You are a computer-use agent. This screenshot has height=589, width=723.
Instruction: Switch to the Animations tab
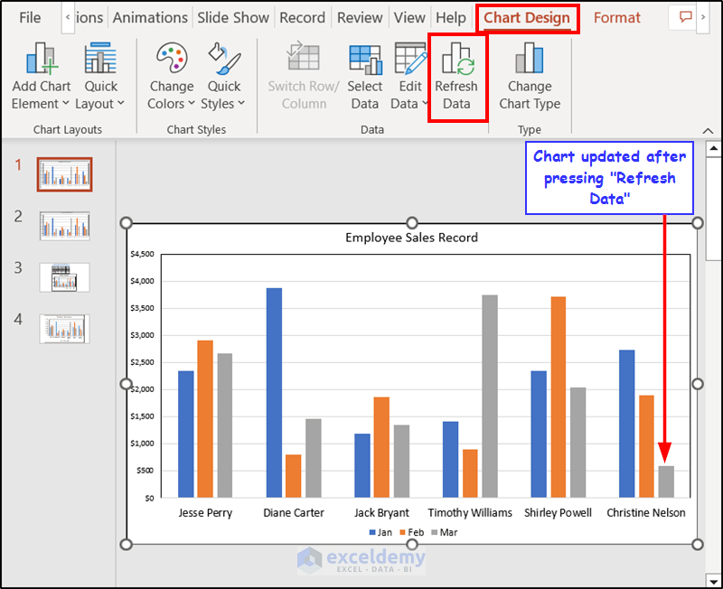pos(150,17)
